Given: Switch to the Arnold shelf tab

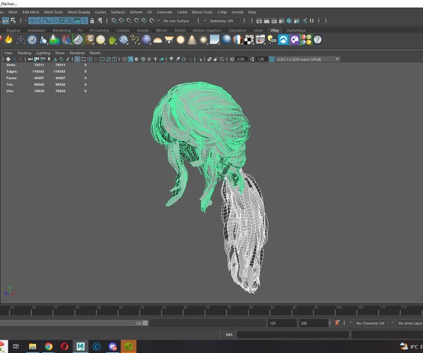Looking at the screenshot, I should pyautogui.click(x=142, y=30).
